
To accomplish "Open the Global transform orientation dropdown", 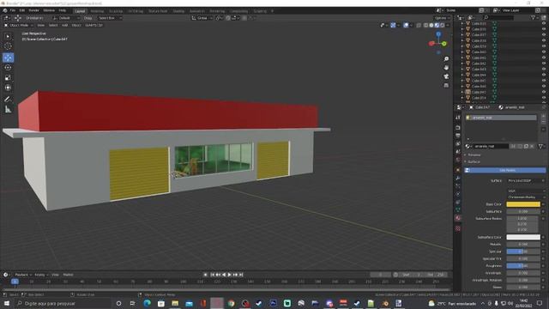I will [202, 18].
